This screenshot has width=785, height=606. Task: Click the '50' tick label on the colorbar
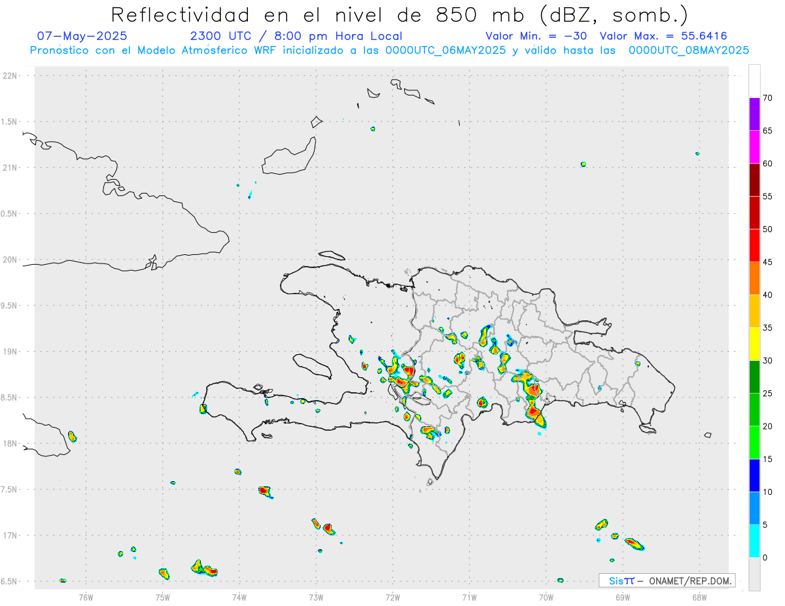767,229
